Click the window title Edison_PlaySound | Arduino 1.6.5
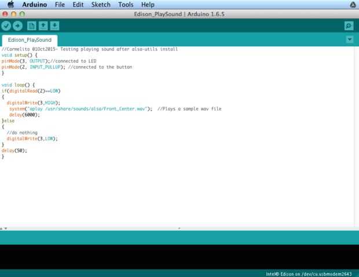The image size is (359, 277). pos(179,14)
